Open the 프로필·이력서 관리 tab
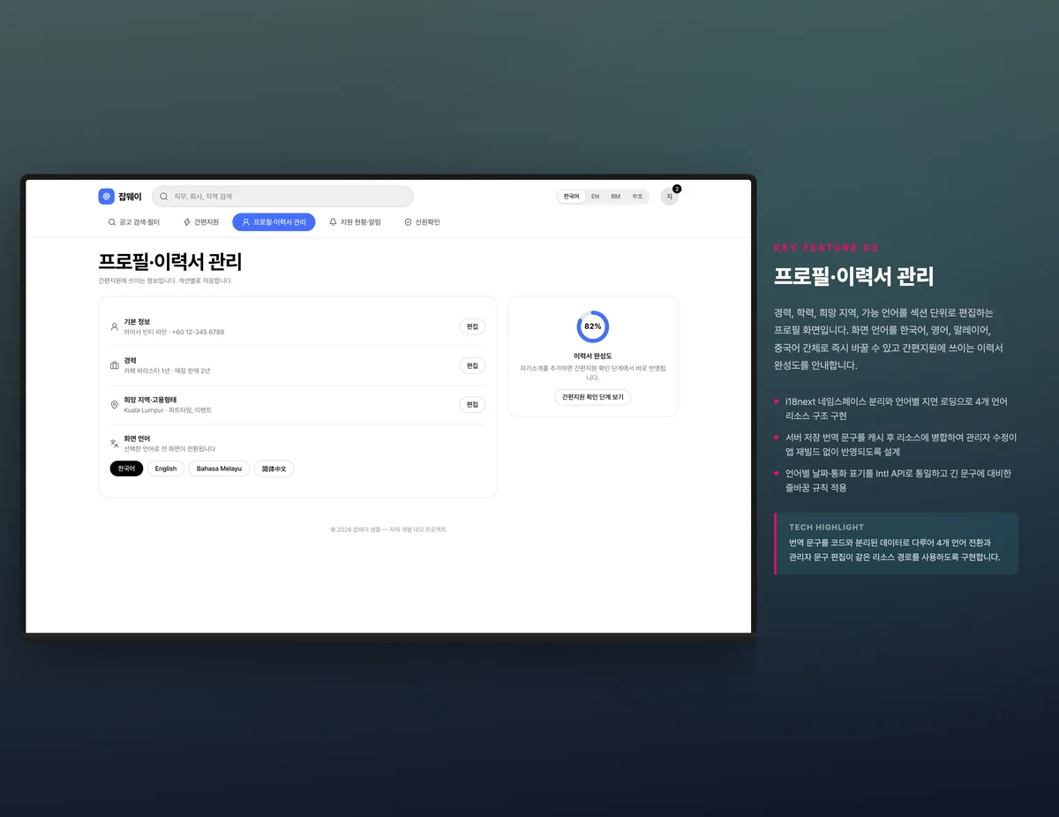 pos(274,222)
